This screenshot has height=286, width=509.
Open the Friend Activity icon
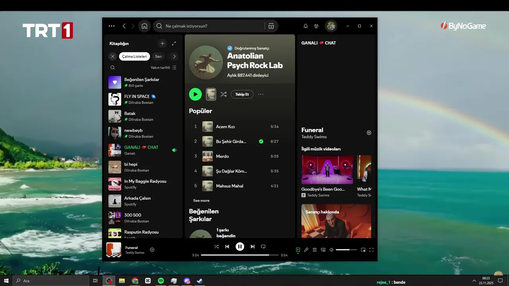(x=316, y=26)
